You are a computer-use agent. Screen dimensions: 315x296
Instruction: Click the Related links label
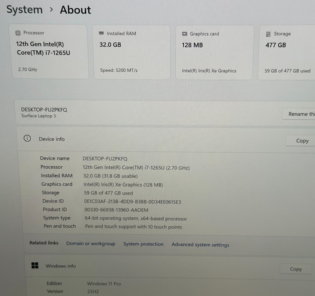pos(44,243)
